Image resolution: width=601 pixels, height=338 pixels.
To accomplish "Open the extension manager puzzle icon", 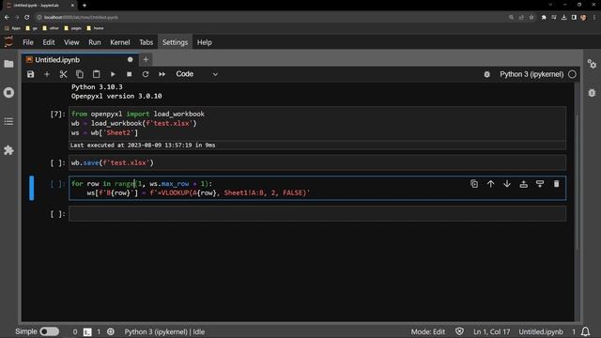I will (x=8, y=150).
